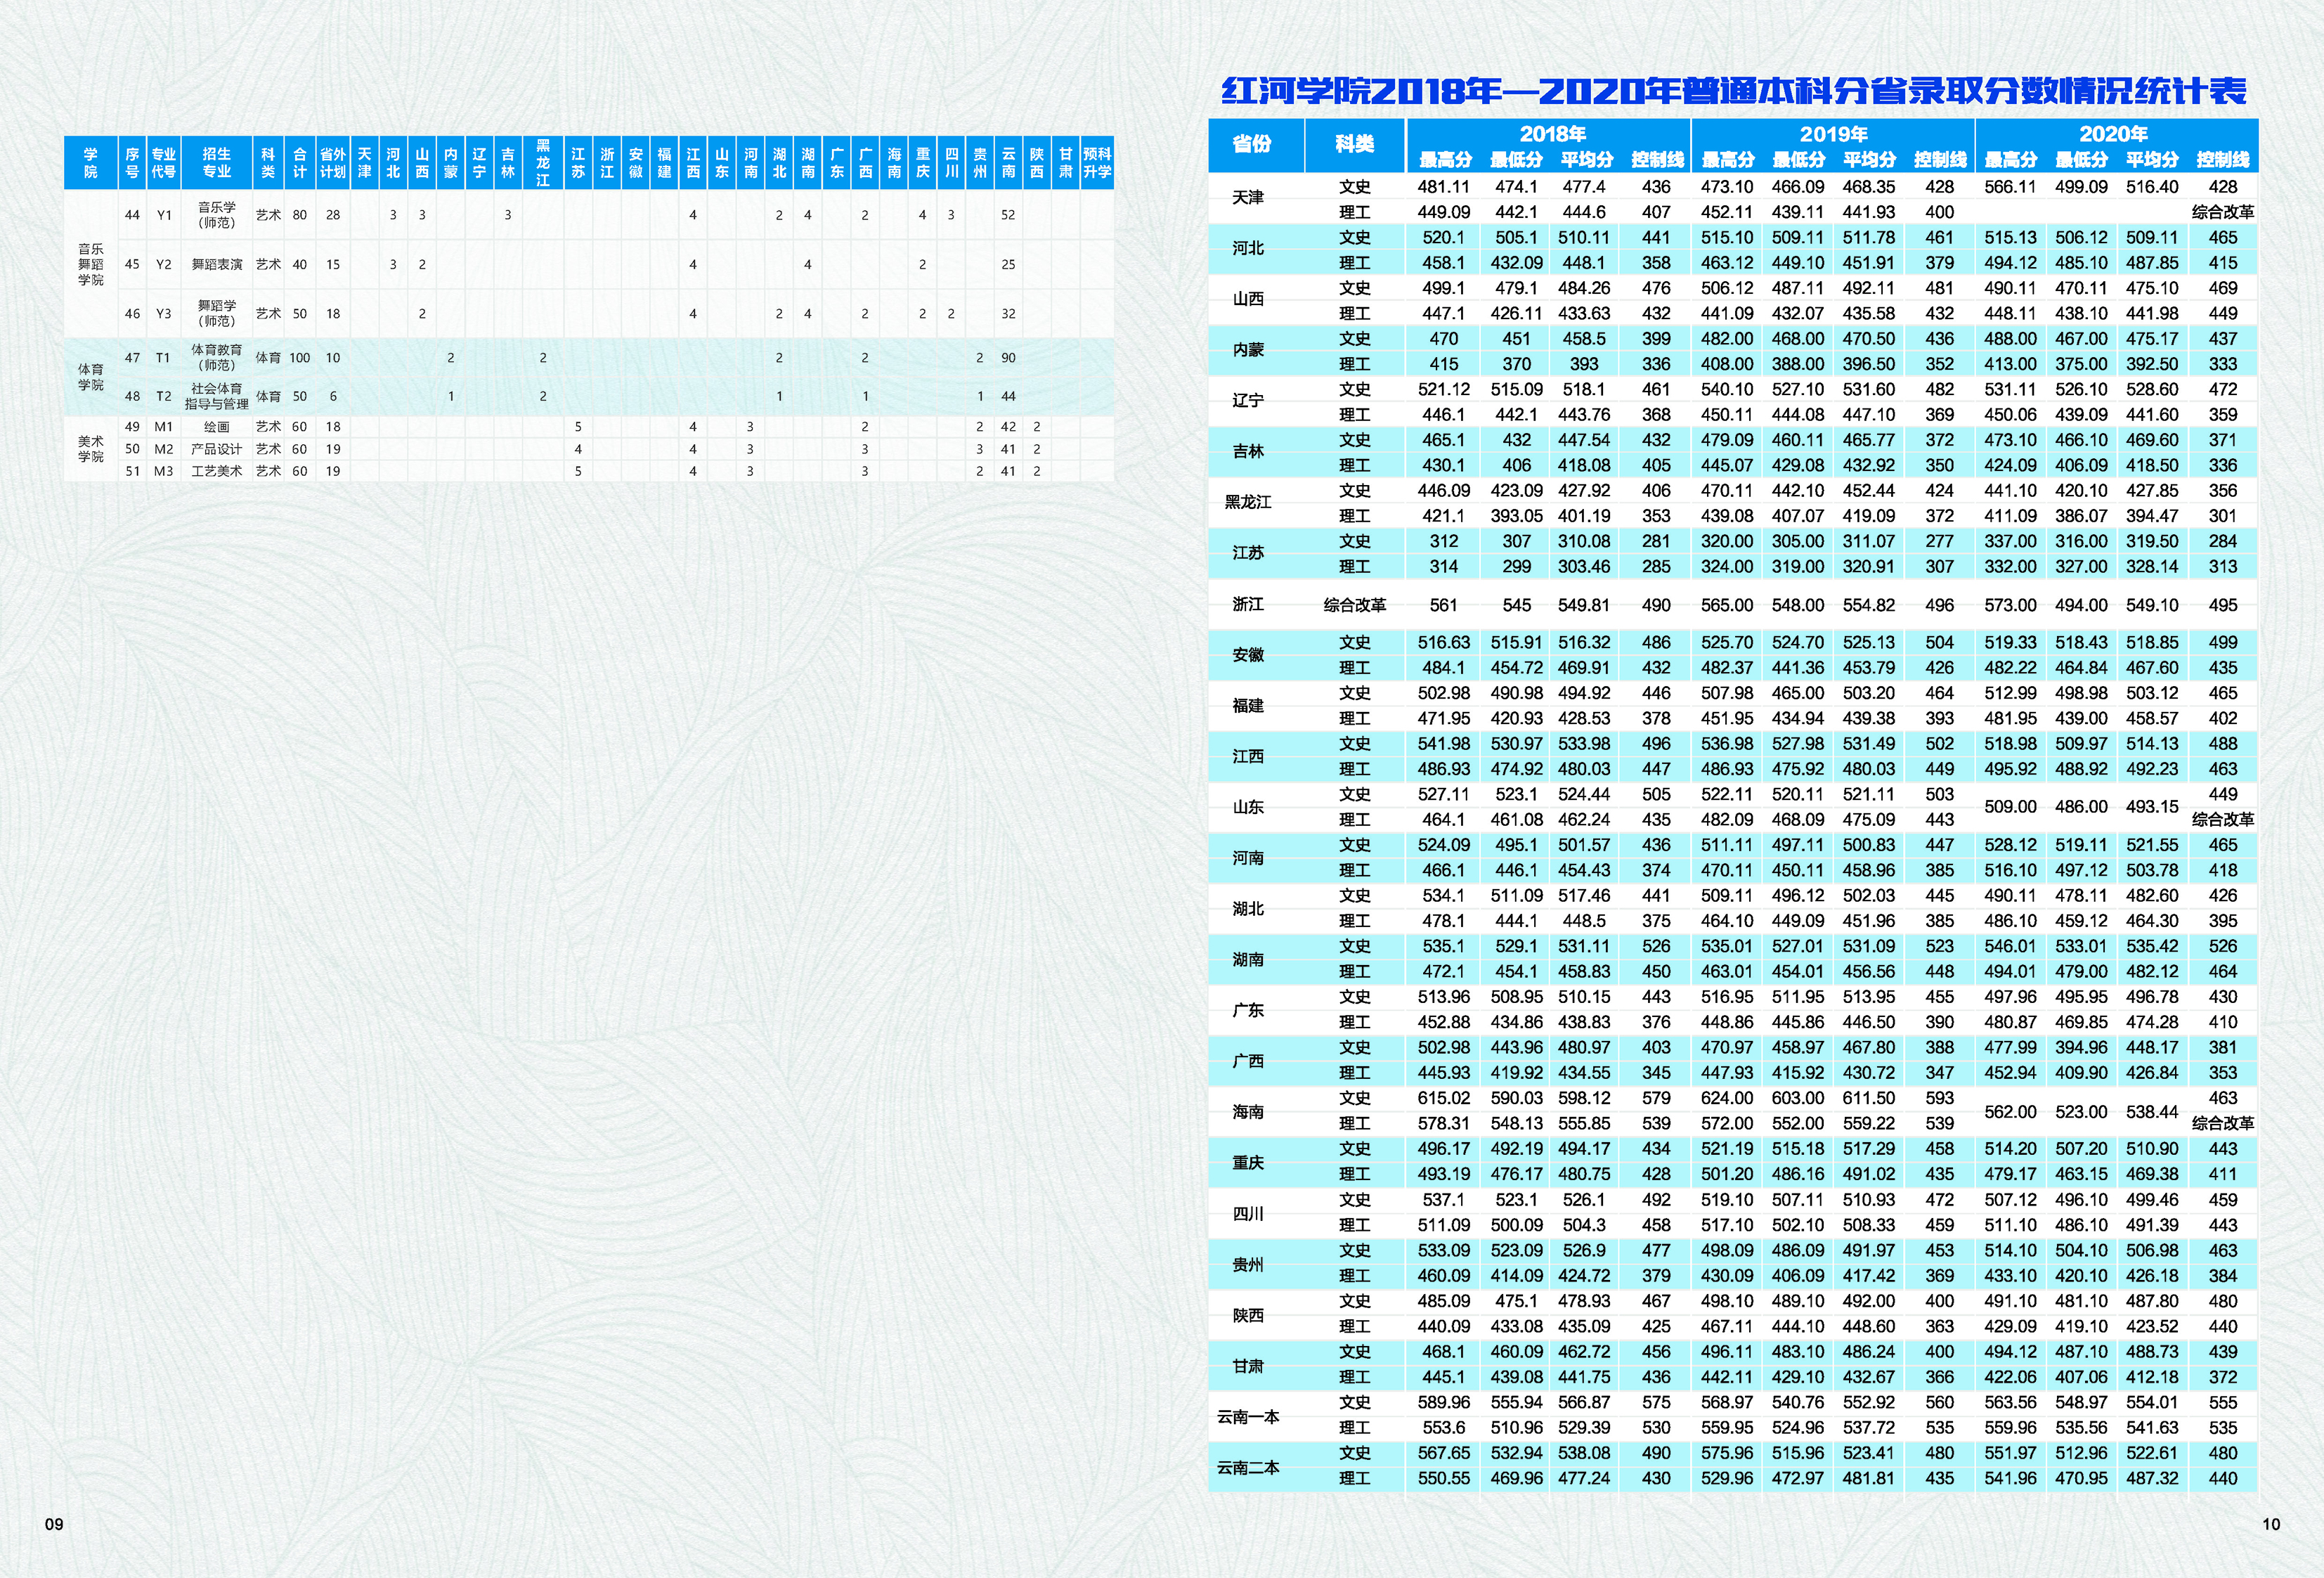Select the 2019年 column group header
Viewport: 2324px width, 1578px height.
click(1833, 134)
